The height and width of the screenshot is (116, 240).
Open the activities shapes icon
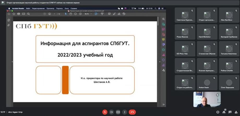(x=236, y=112)
